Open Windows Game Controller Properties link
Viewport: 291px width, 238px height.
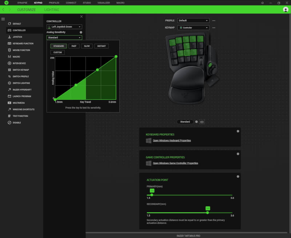tap(175, 163)
